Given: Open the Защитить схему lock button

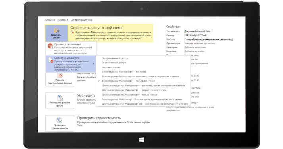Looking at the screenshot, I should point(56,33).
